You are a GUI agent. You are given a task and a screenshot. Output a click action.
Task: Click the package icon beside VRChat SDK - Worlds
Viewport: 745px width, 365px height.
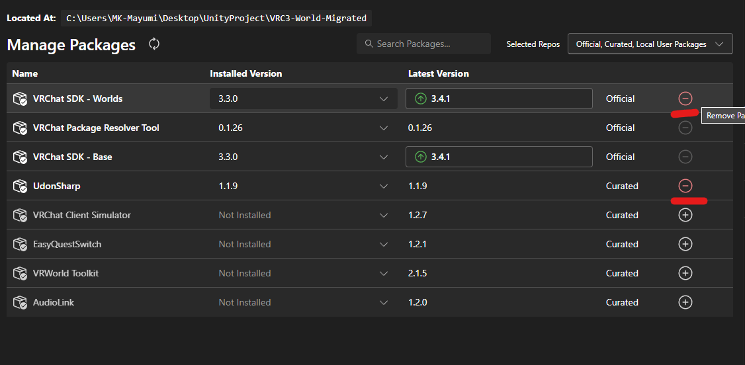[19, 99]
